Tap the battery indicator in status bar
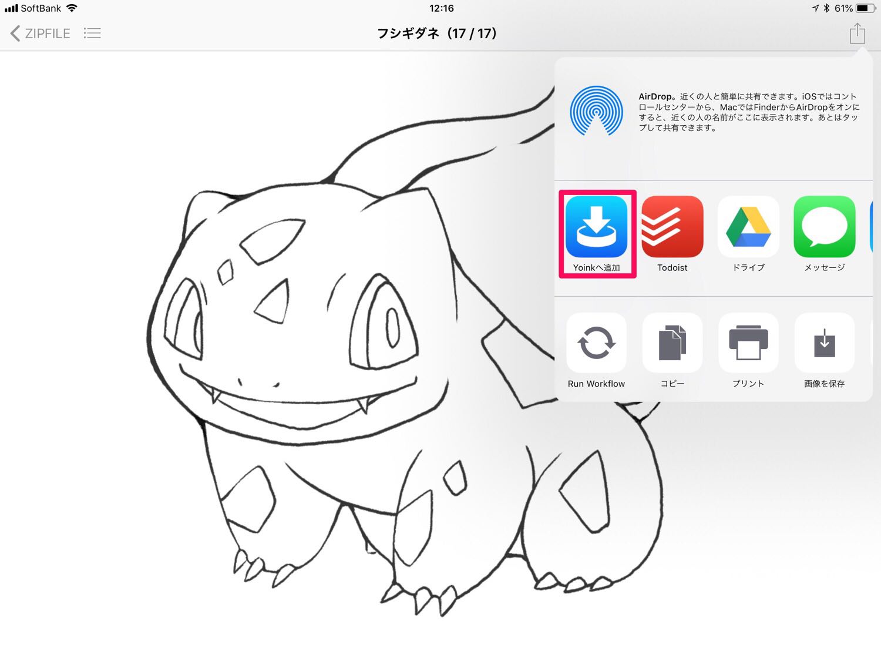 click(x=865, y=8)
